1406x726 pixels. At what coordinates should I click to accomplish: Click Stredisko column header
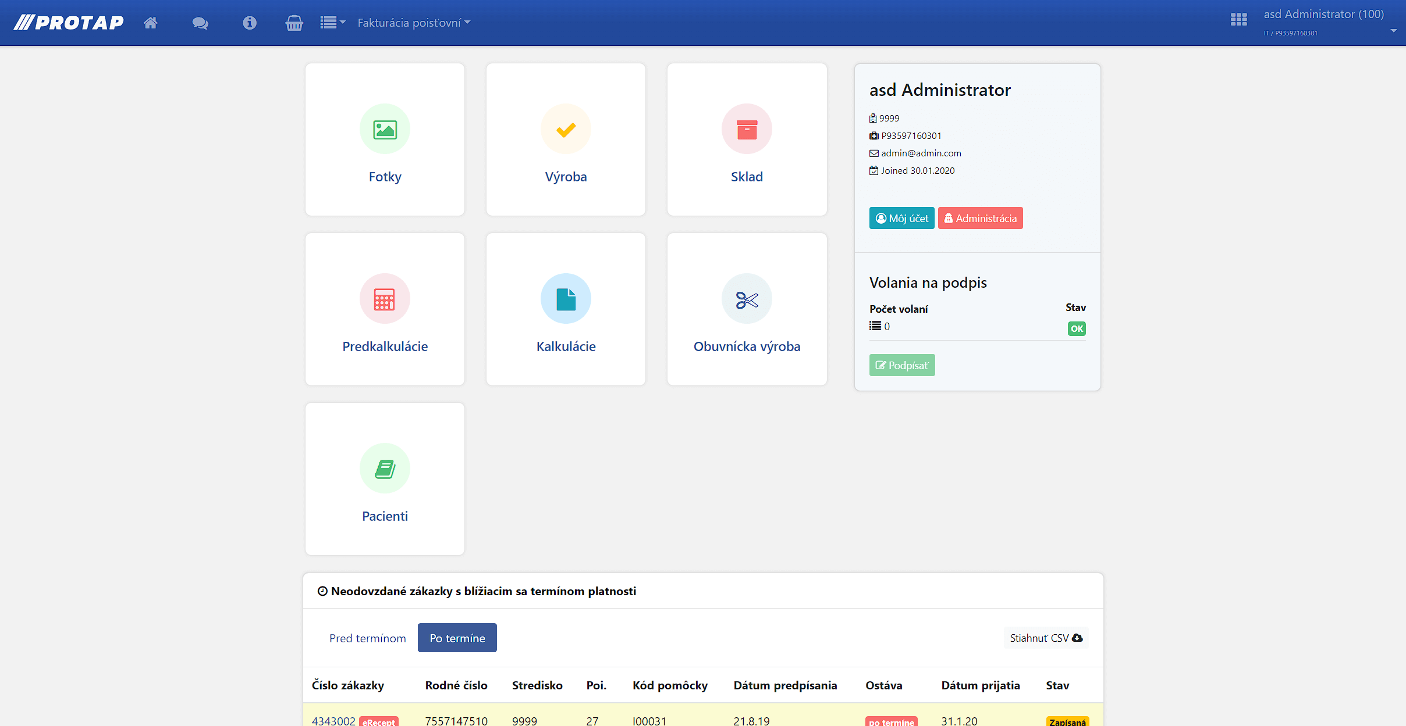coord(537,685)
